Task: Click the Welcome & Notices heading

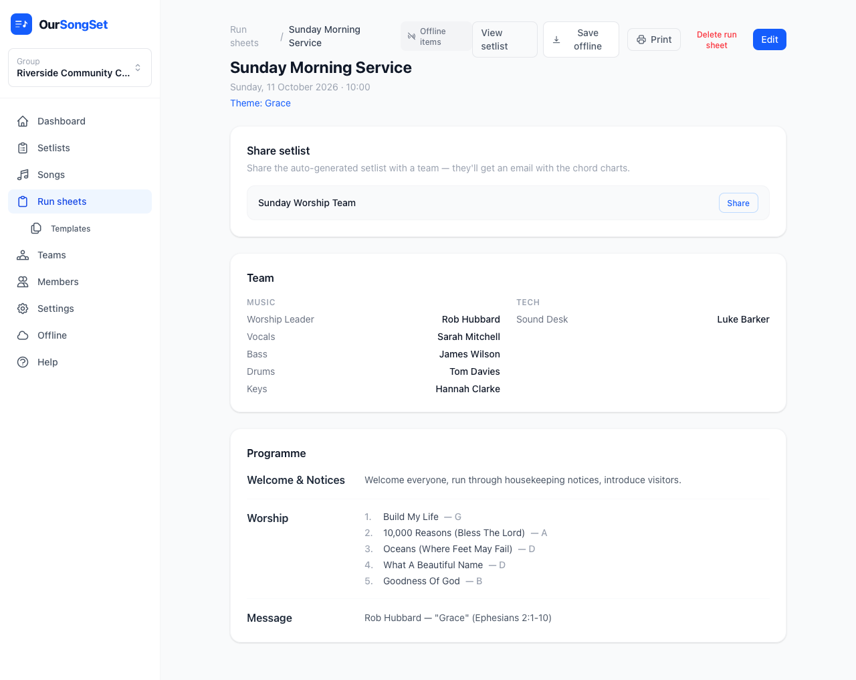Action: [296, 480]
